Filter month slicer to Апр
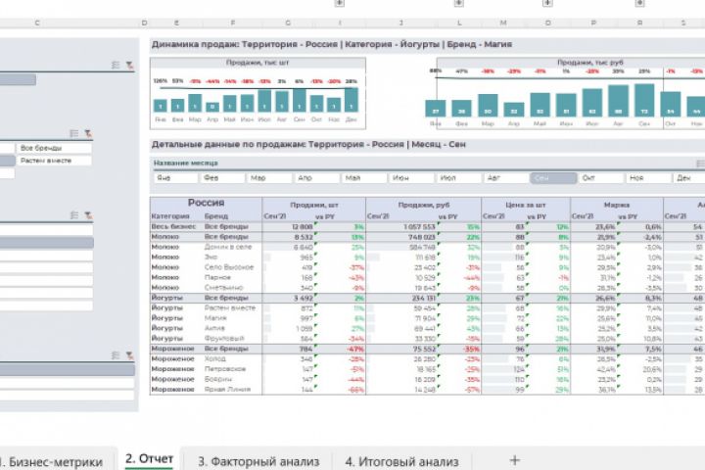 317,178
